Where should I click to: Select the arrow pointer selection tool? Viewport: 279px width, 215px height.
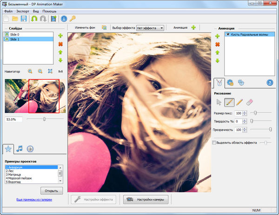[x=219, y=101]
